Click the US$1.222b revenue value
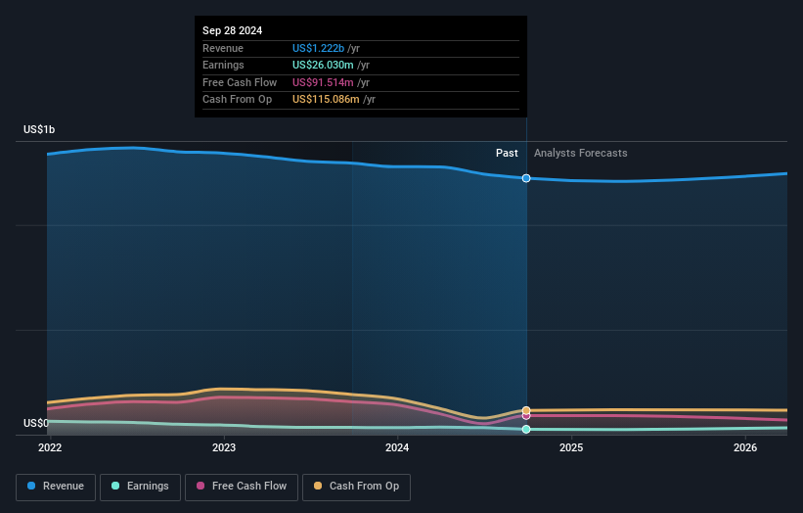The height and width of the screenshot is (513, 803). coord(318,48)
